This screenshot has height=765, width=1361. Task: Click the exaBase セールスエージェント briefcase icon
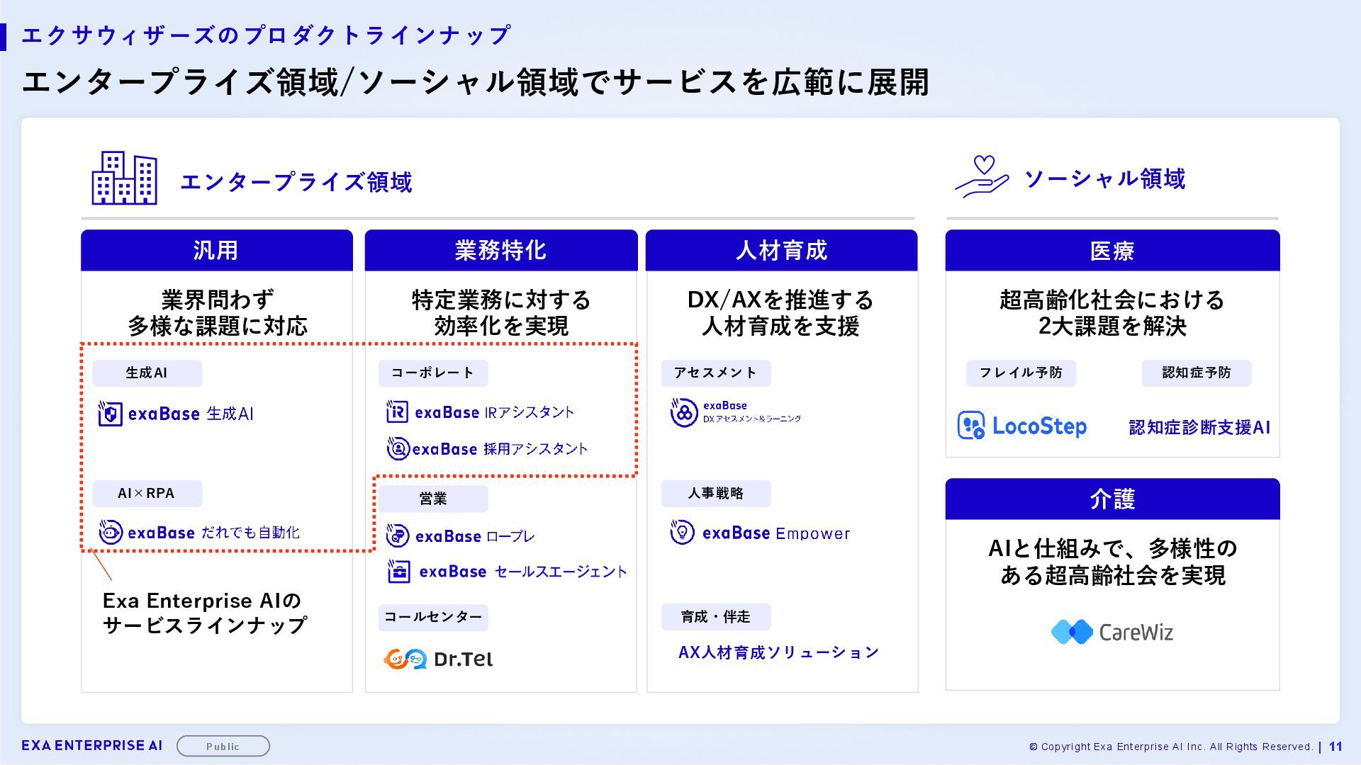coord(399,571)
